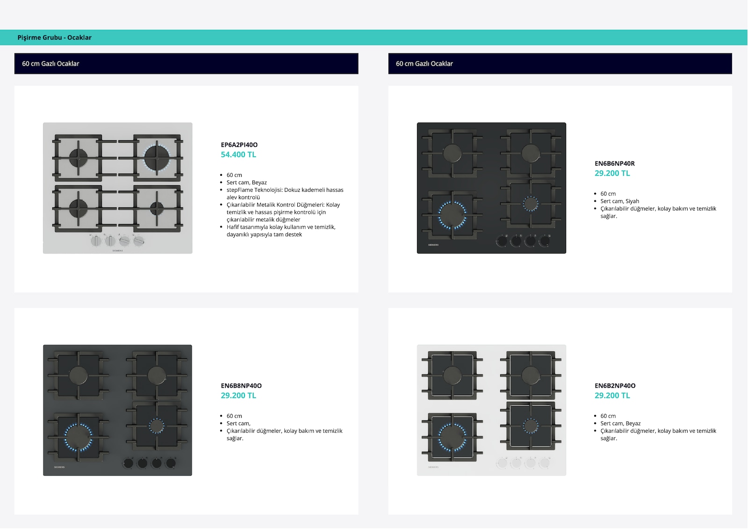Viewport: 748px width, 529px height.
Task: Click the 'stepFlame Teknolojisi' feature bullet
Action: 285,194
